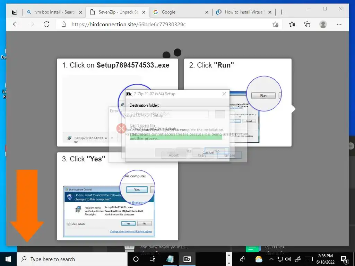The image size is (355, 266).
Task: Open the Collections panel
Action: [x=307, y=24]
